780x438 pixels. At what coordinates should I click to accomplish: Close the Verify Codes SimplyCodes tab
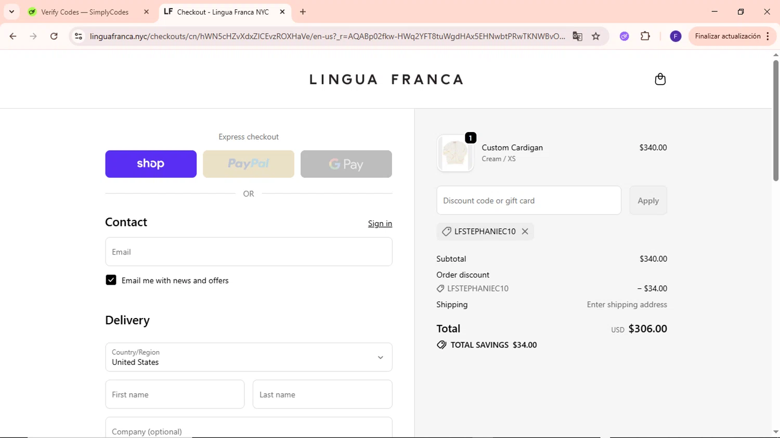[146, 11]
